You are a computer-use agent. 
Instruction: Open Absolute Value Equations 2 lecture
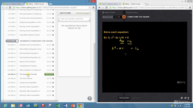[x=30, y=91]
